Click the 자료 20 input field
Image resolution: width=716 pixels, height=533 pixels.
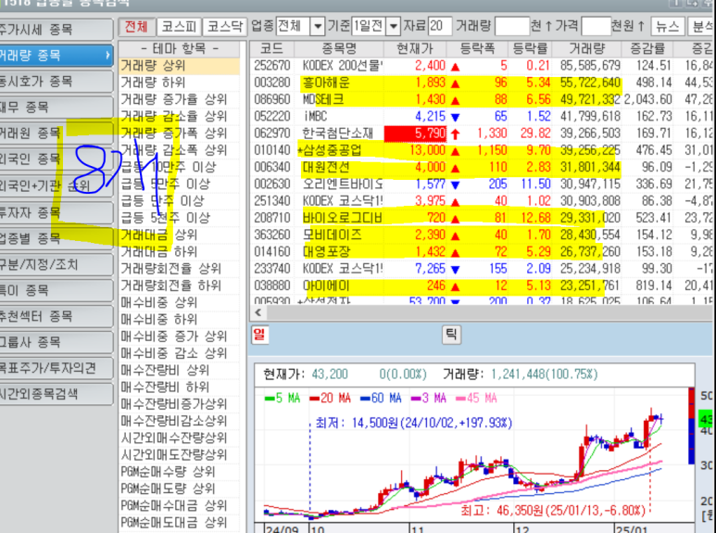click(x=440, y=27)
